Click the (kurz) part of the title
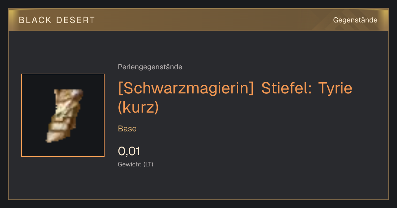397x208 pixels. click(138, 108)
